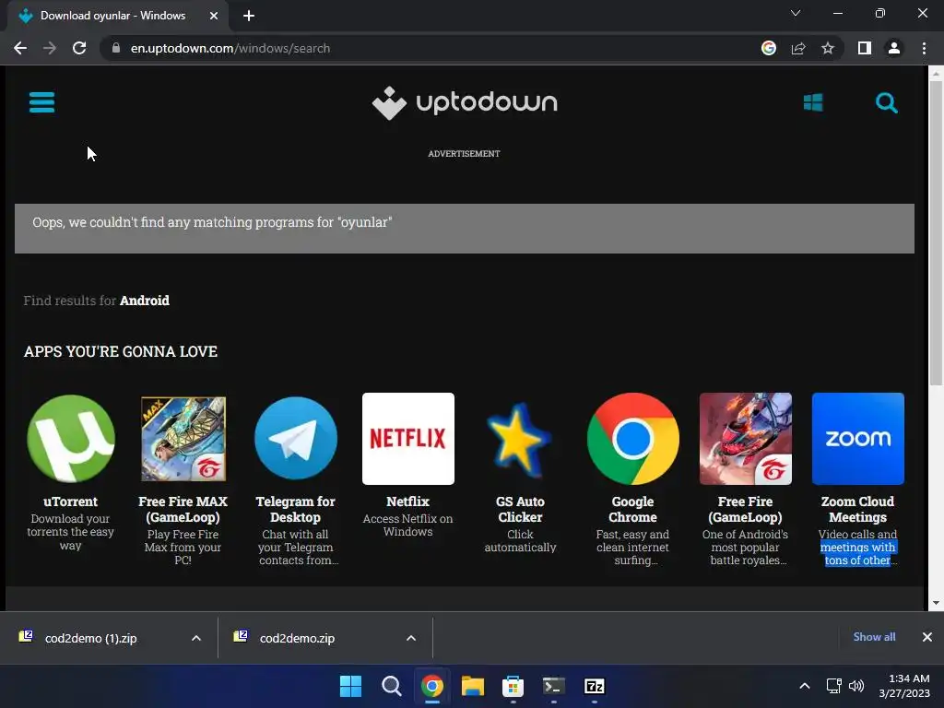Open the Netflix app icon

[x=408, y=438]
